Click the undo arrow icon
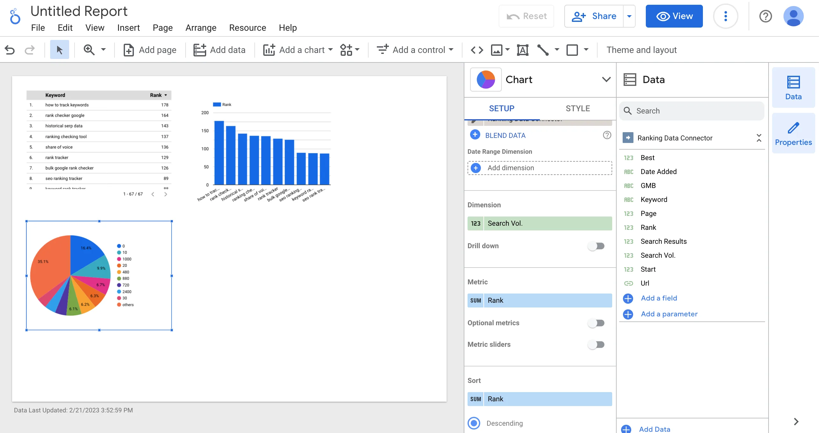Image resolution: width=819 pixels, height=433 pixels. (10, 50)
